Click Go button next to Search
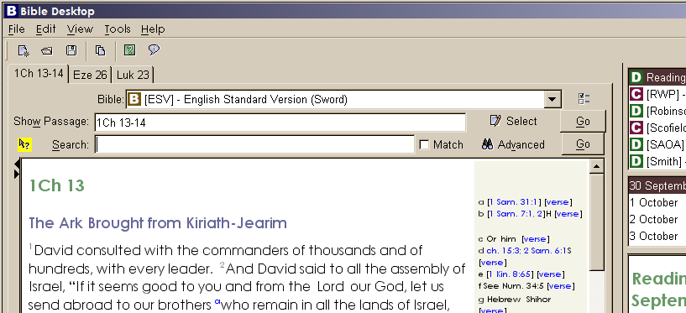Viewport: 686px width, 313px height. coord(583,144)
